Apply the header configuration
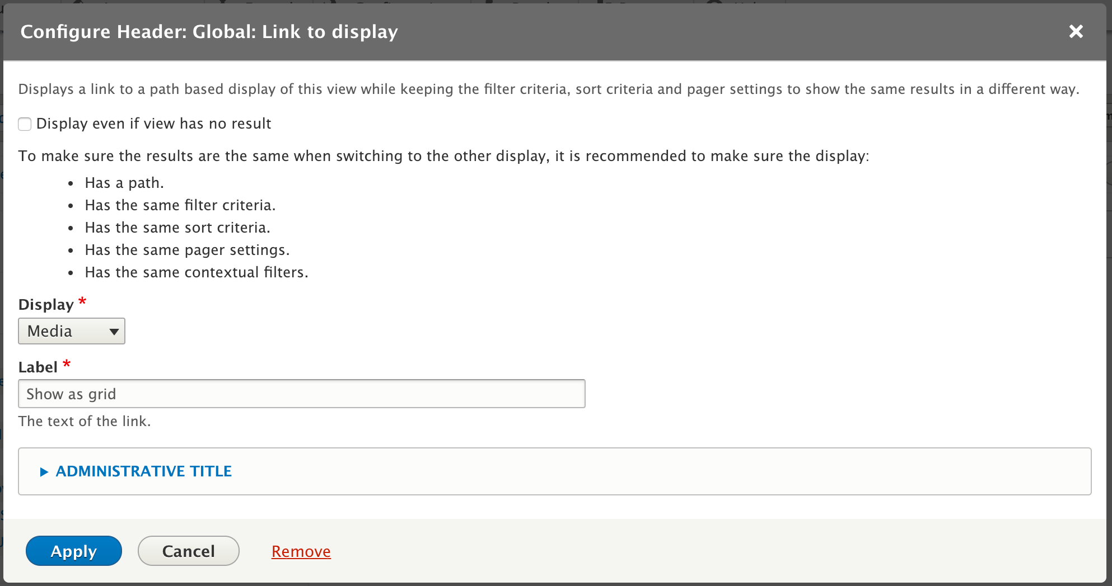The image size is (1112, 586). (x=73, y=551)
